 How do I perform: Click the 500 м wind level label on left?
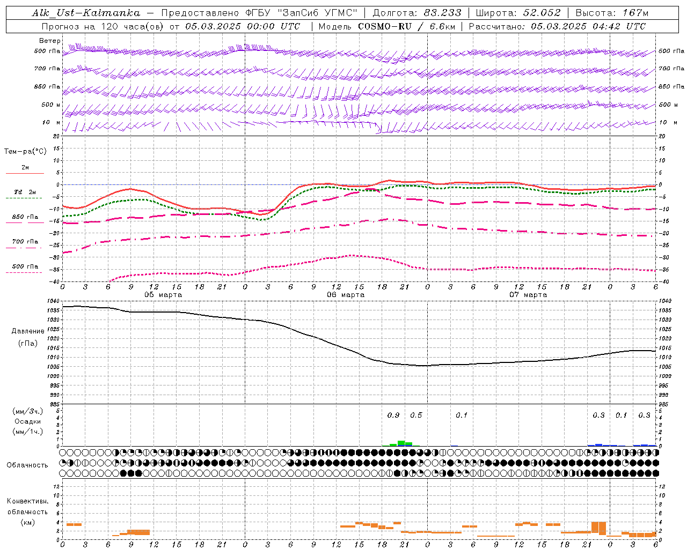click(x=51, y=105)
